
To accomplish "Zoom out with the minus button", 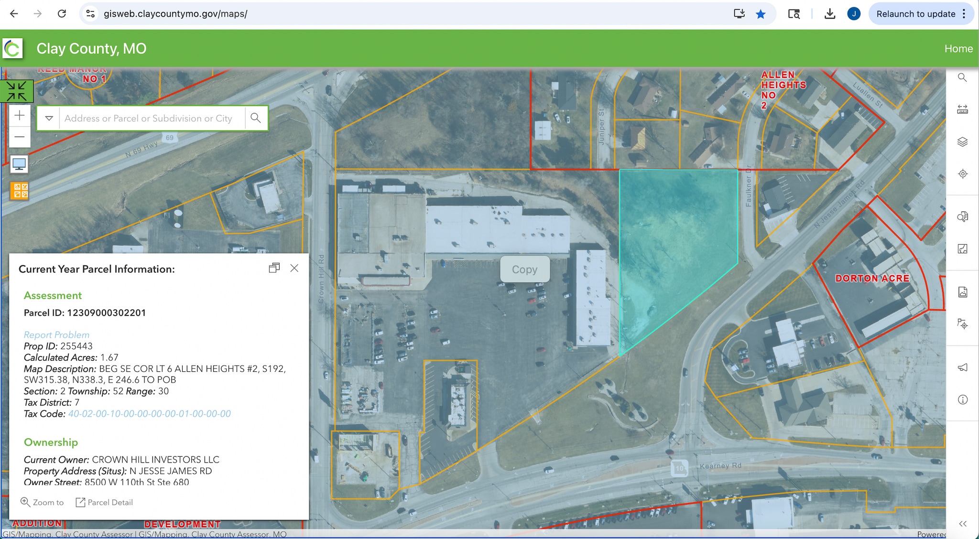I will pos(20,137).
